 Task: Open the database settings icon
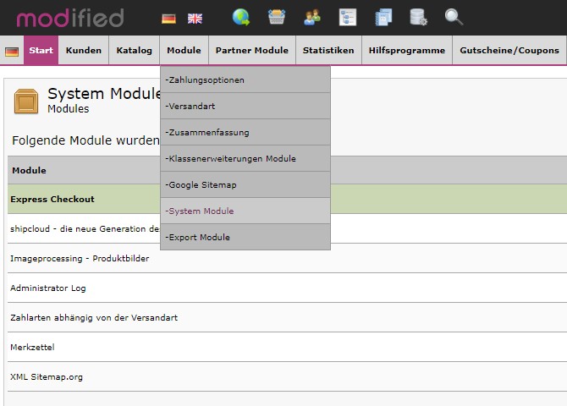[x=418, y=18]
